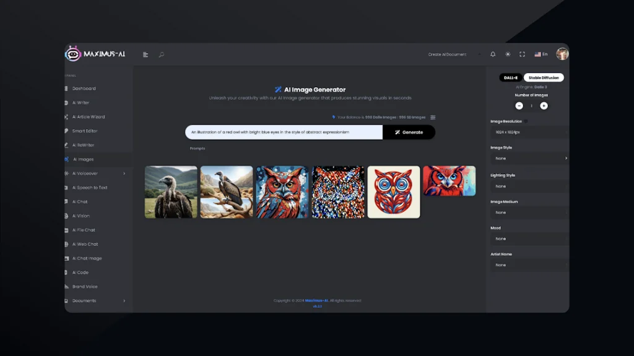Open the search icon in top bar

161,54
